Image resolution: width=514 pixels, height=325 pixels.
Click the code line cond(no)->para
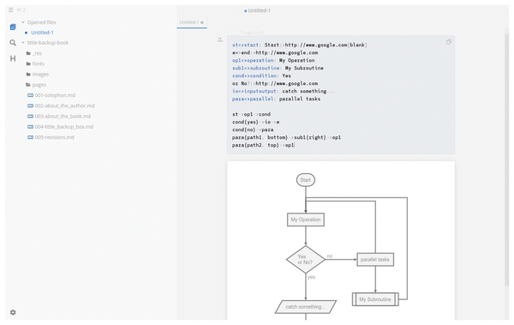(253, 129)
